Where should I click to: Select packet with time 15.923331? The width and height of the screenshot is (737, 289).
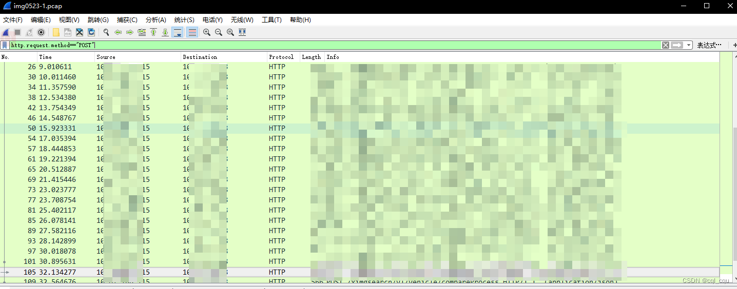[x=359, y=128]
